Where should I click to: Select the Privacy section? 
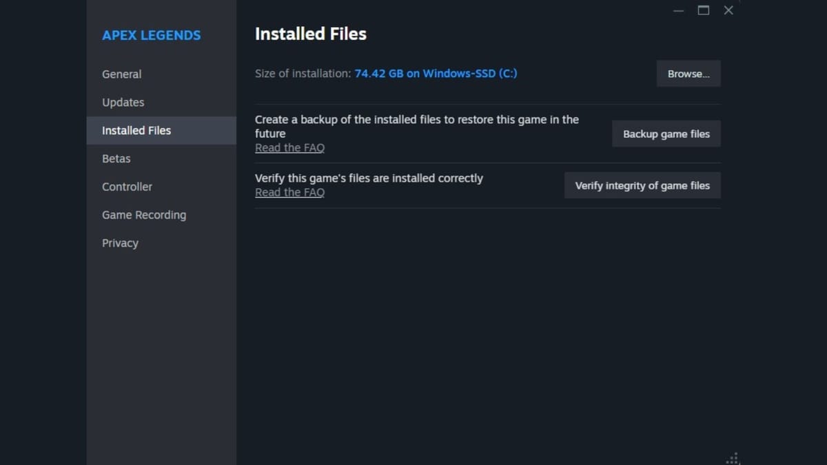click(120, 242)
